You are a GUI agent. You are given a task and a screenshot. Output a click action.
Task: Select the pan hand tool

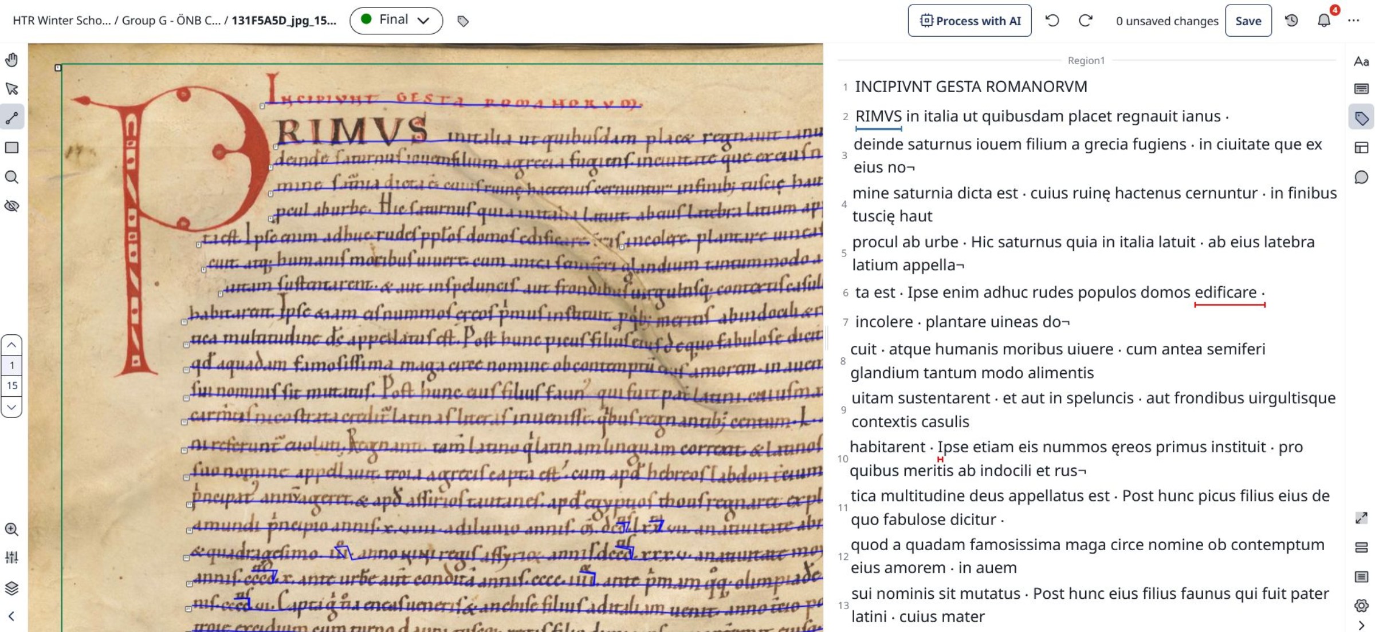point(11,60)
